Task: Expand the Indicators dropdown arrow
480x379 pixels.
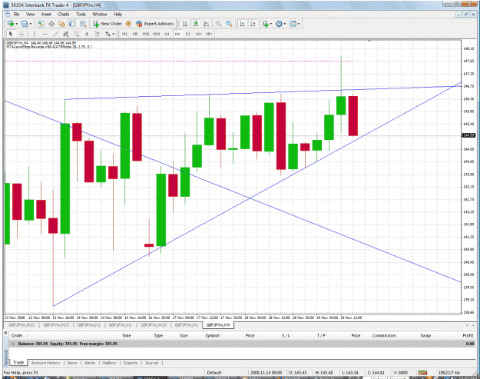Action: pyautogui.click(x=271, y=24)
